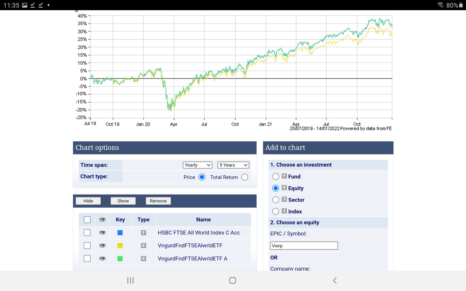The width and height of the screenshot is (466, 291).
Task: Click the F type icon for HSBC fund
Action: tap(143, 232)
